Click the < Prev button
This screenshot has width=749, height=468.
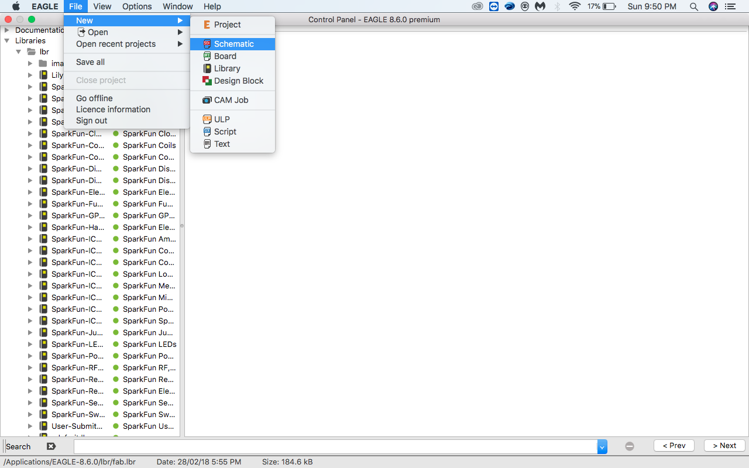674,446
